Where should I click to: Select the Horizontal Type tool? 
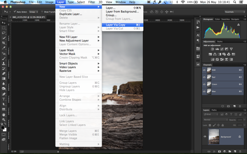click(x=3, y=99)
